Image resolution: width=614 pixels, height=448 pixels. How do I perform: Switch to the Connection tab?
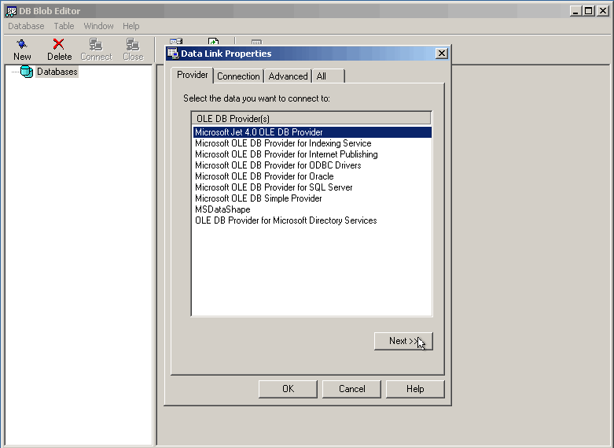(x=238, y=76)
